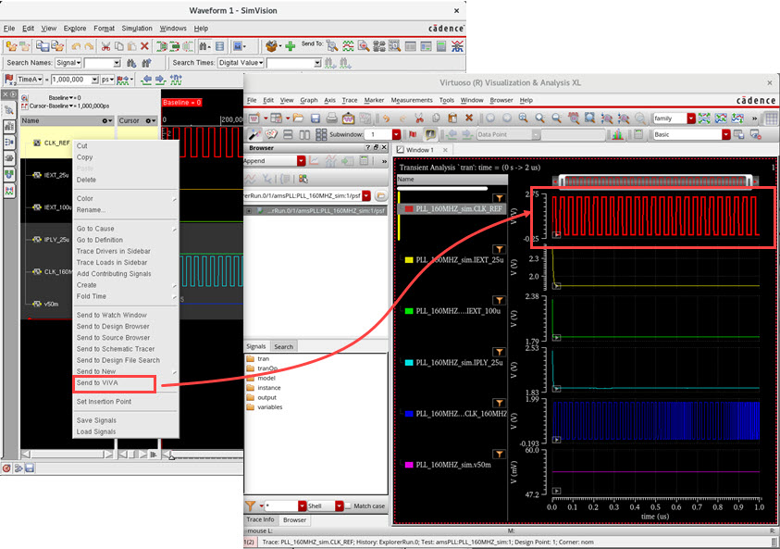Open the tran folder in signals list
The image size is (780, 549).
coord(263,358)
